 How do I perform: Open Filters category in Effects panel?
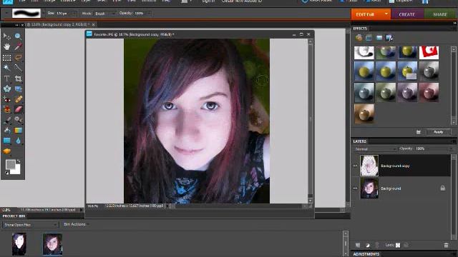359,38
